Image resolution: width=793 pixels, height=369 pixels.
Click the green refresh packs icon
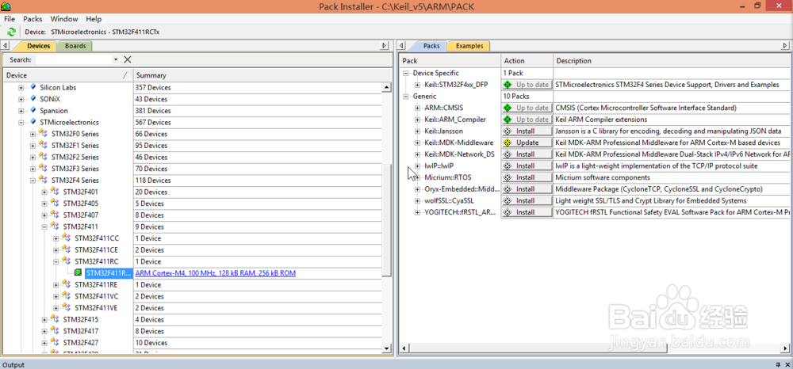coord(11,32)
